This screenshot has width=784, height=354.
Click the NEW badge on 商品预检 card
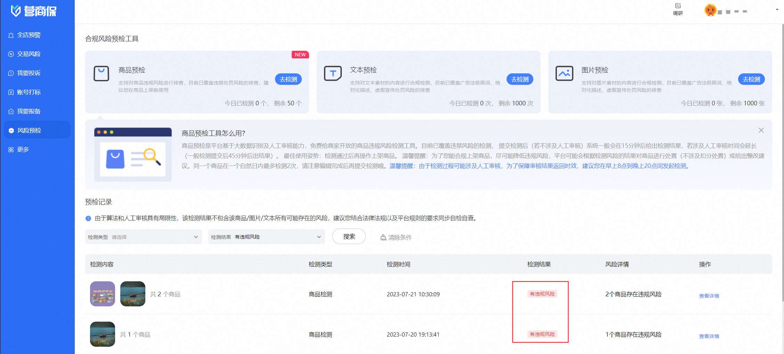click(300, 55)
